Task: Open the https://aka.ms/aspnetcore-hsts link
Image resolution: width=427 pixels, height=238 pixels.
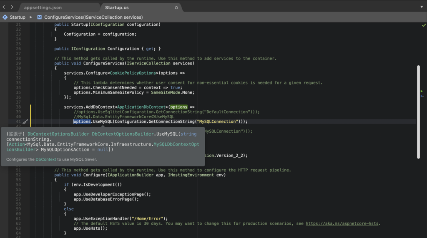Action: point(342,223)
